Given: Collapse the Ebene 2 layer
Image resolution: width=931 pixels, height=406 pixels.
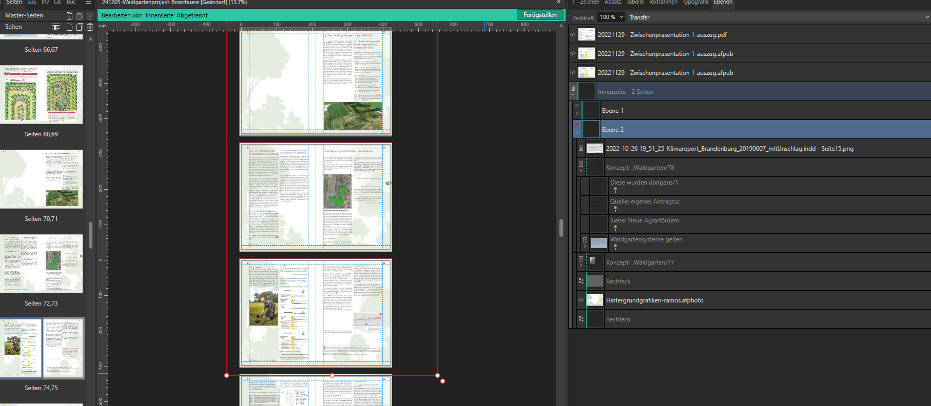Looking at the screenshot, I should pos(577,132).
